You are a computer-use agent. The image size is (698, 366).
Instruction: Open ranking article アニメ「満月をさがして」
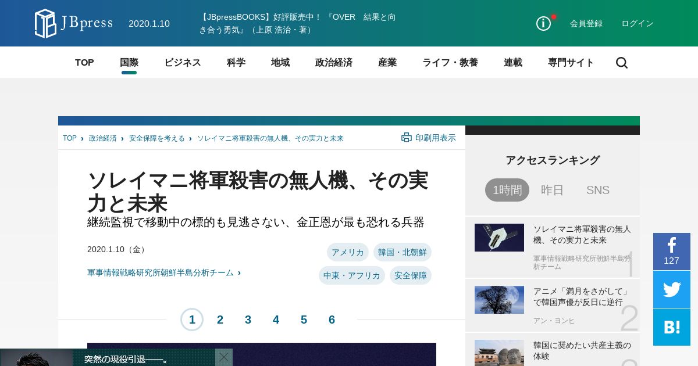[x=582, y=297]
